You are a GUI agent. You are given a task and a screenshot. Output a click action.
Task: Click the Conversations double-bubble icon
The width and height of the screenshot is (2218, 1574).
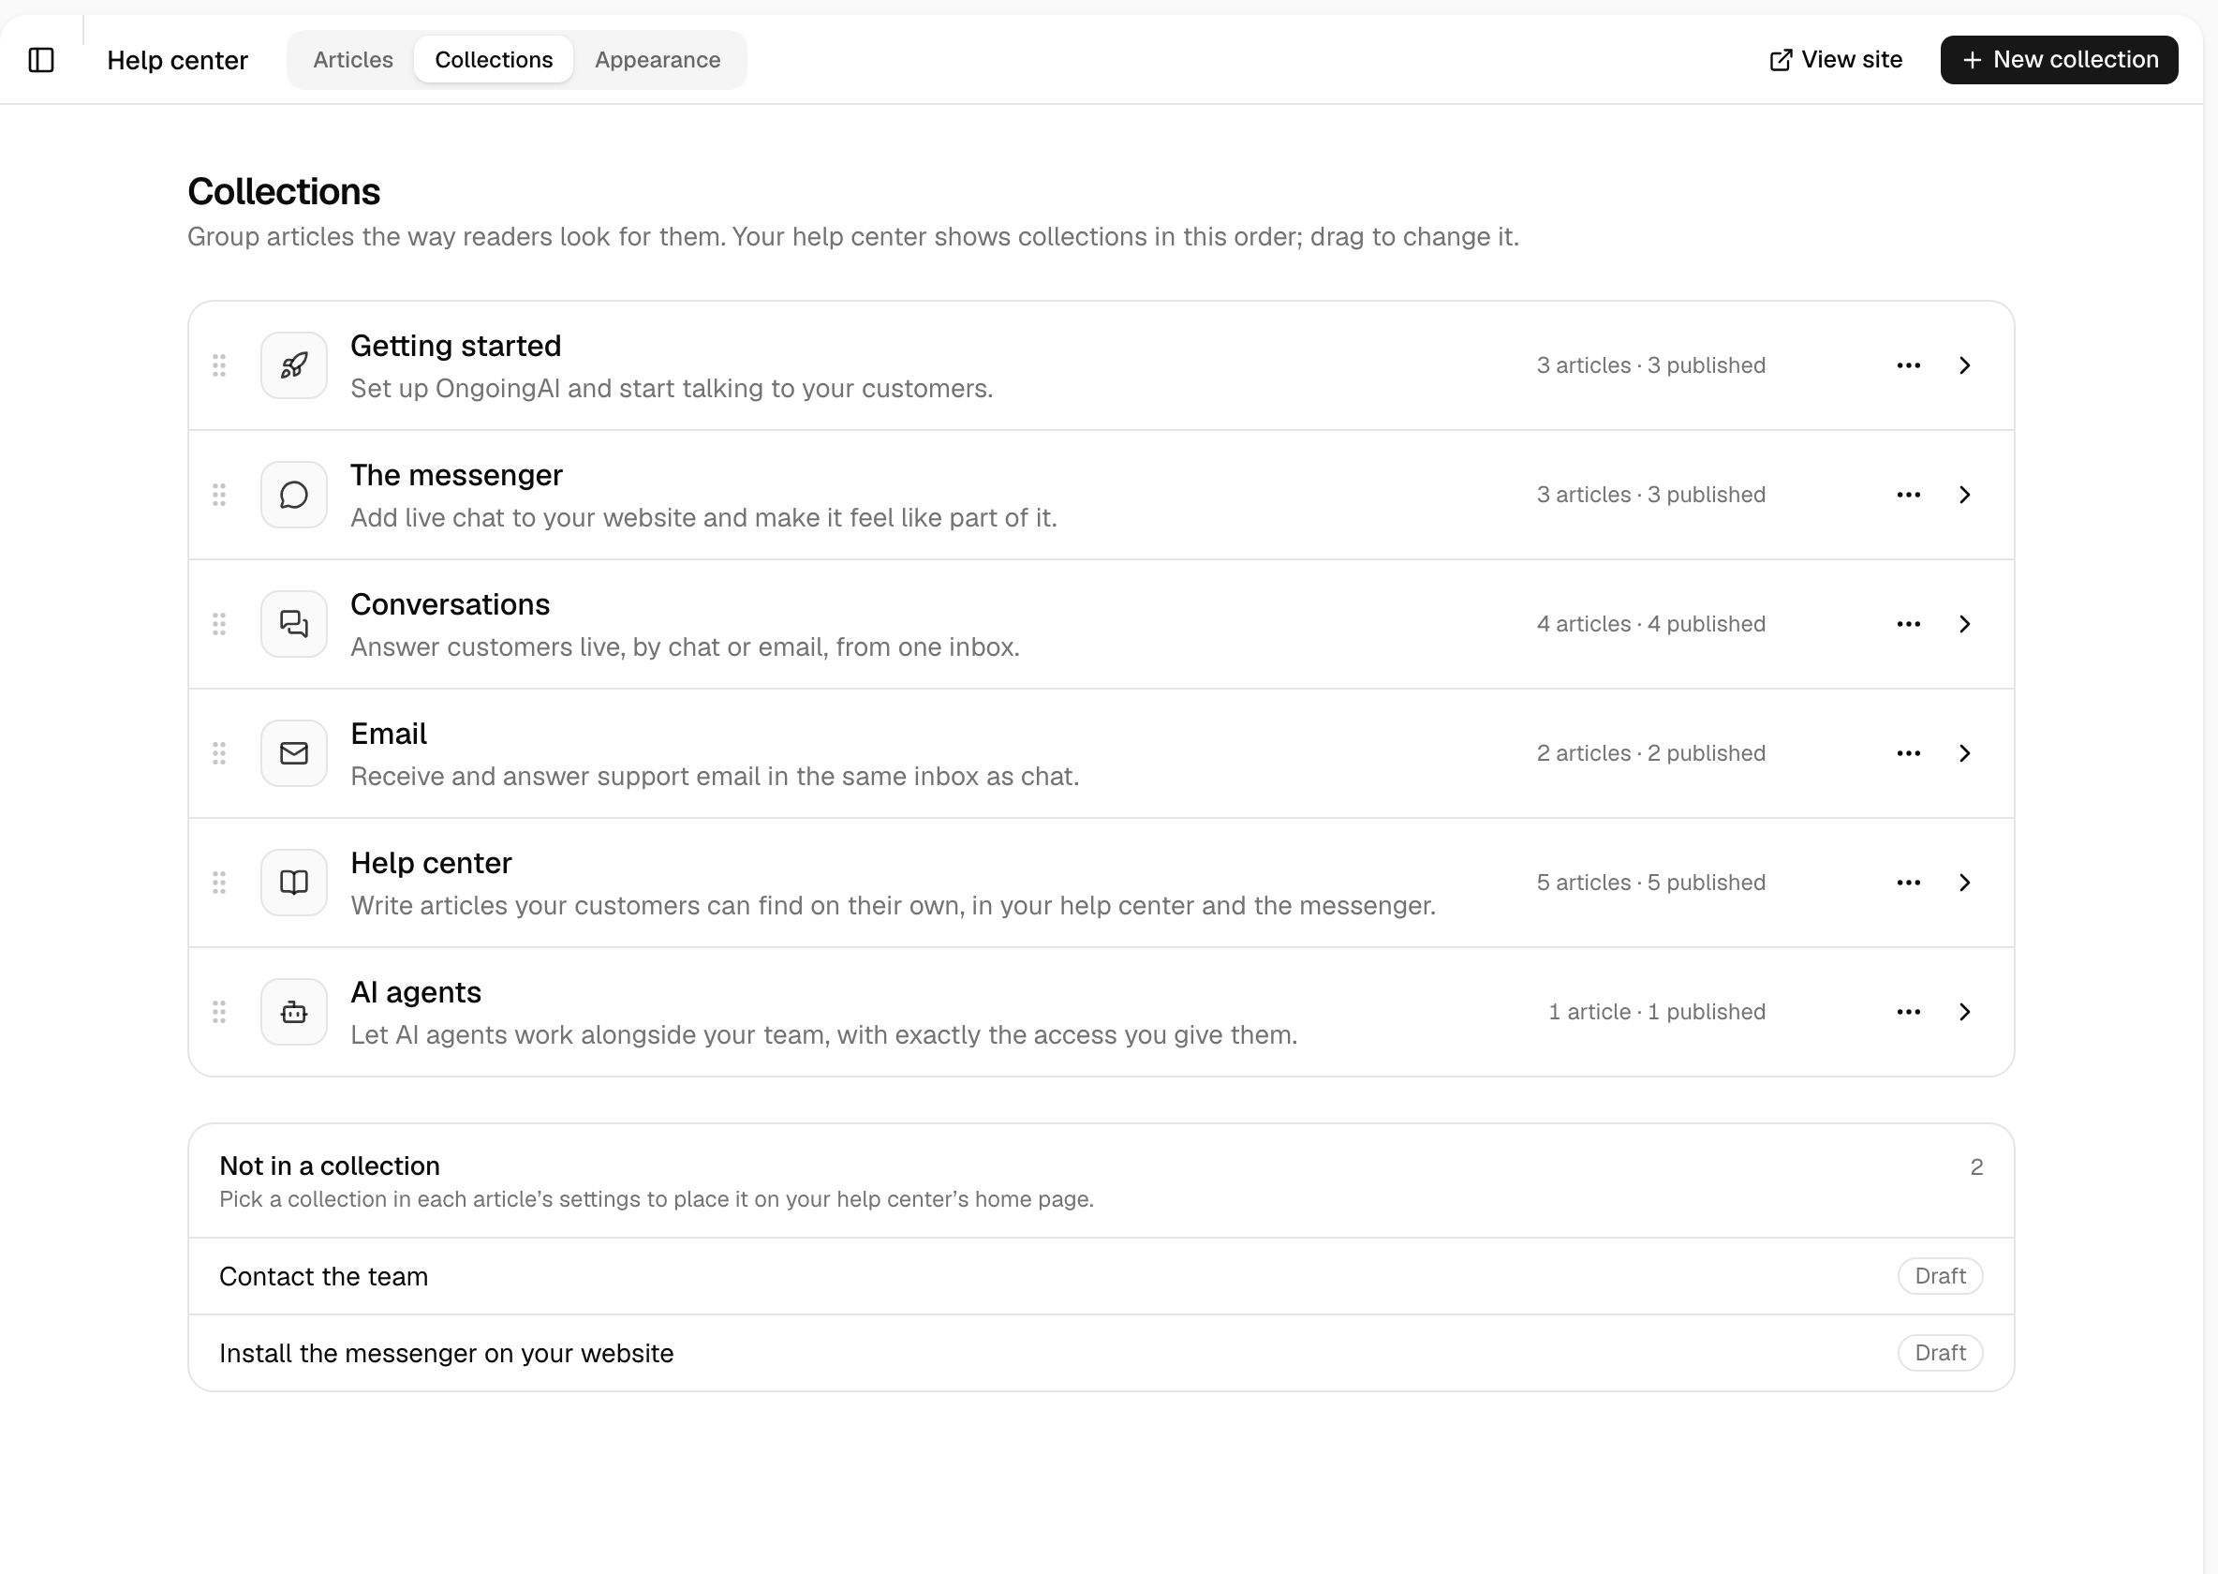293,624
